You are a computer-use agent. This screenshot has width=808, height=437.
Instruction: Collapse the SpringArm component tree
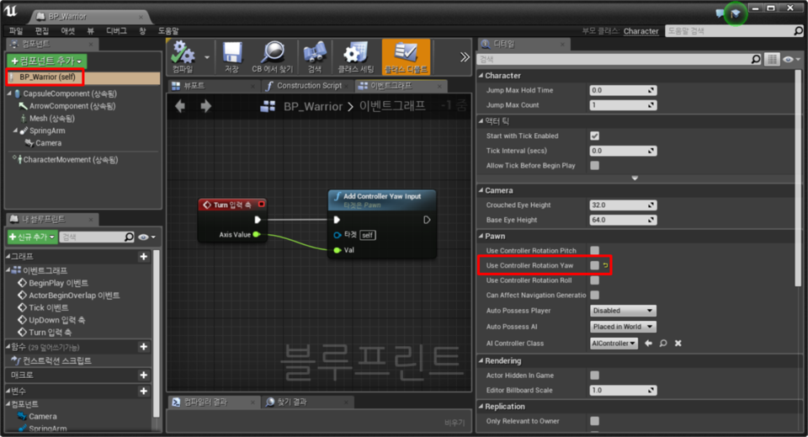click(15, 131)
